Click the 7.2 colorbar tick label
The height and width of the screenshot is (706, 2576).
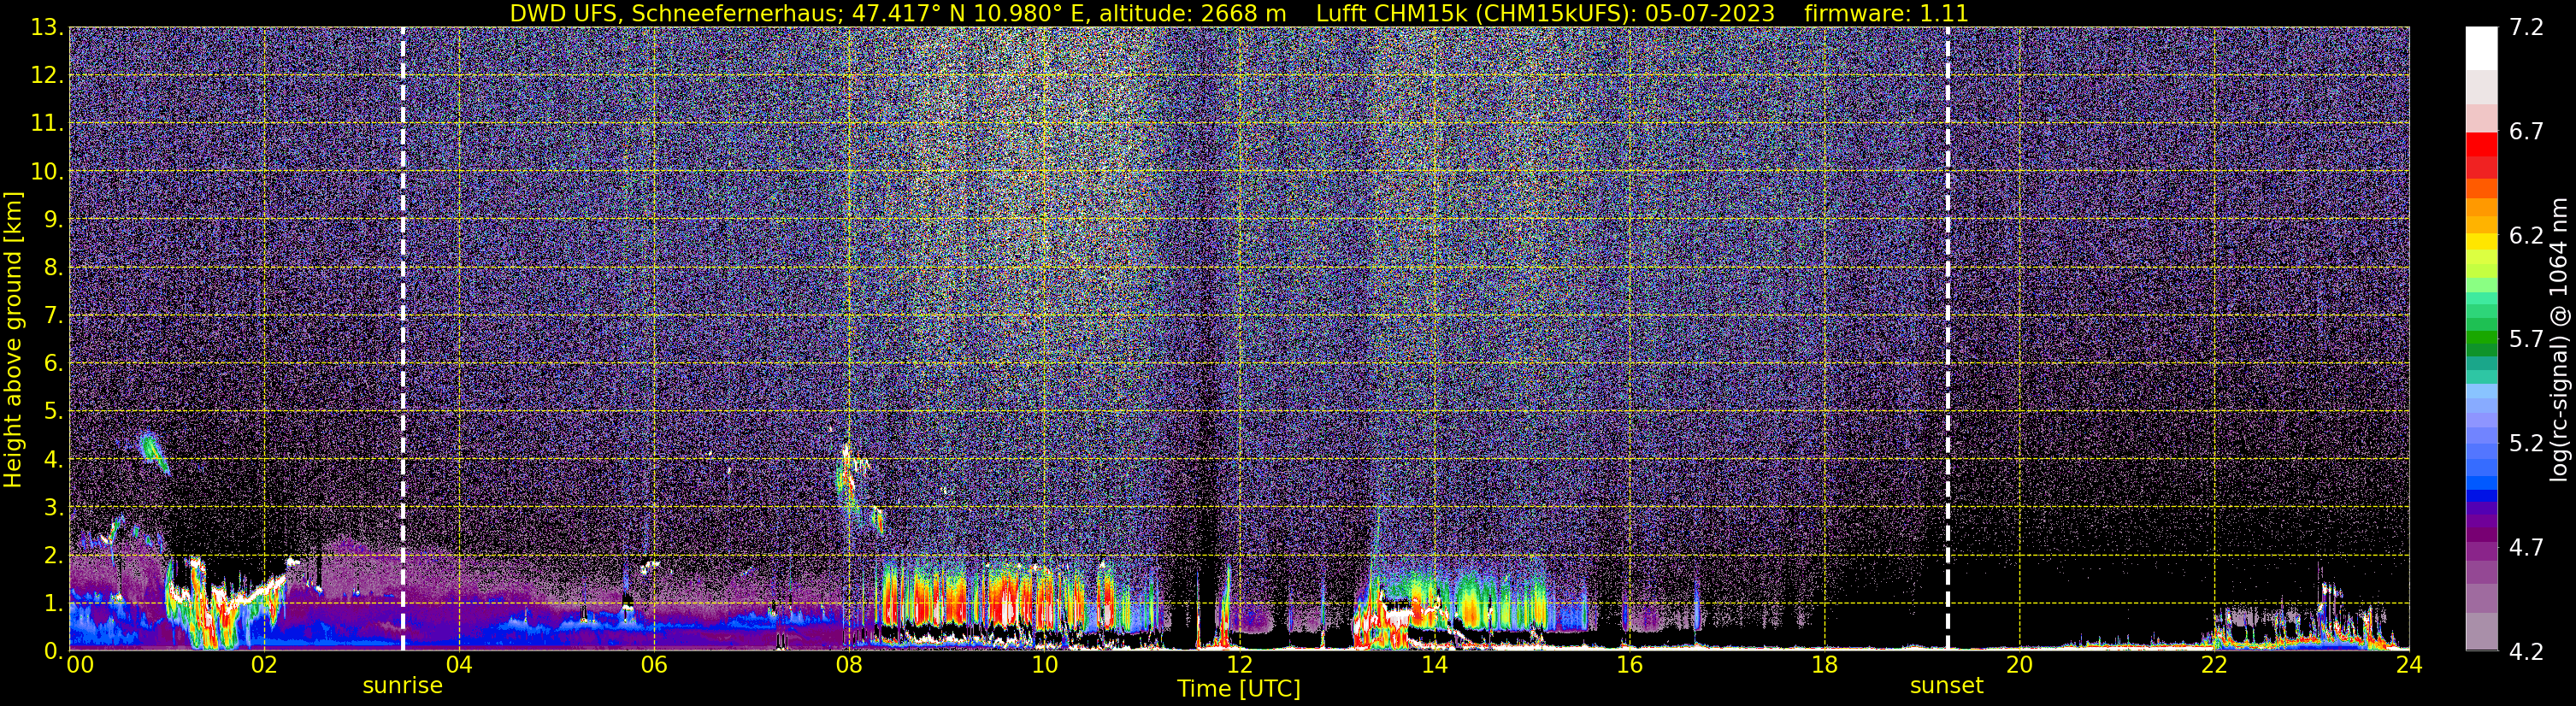2526,27
